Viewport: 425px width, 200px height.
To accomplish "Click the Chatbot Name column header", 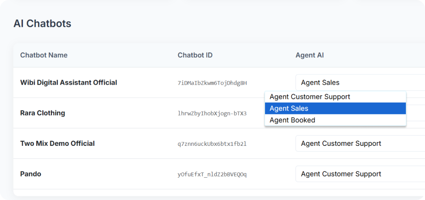I will coord(44,55).
